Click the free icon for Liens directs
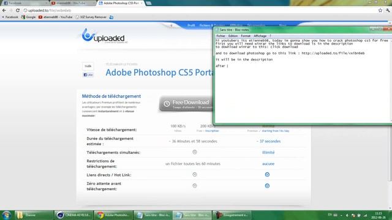The height and width of the screenshot is (220, 392). click(x=195, y=175)
